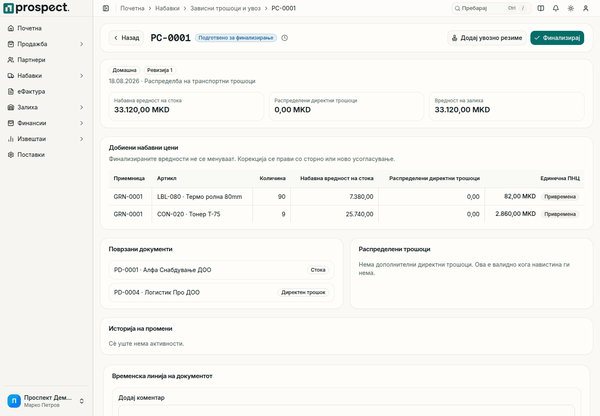This screenshot has width=600, height=416.
Task: Go back with Назад button
Action: 126,38
